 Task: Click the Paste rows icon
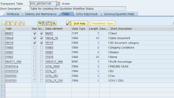pyautogui.click(x=13, y=23)
